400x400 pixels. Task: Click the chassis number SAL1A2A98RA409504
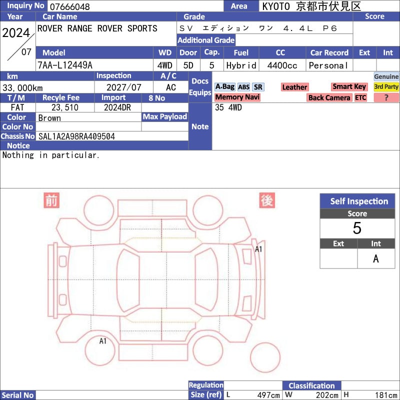coord(76,136)
